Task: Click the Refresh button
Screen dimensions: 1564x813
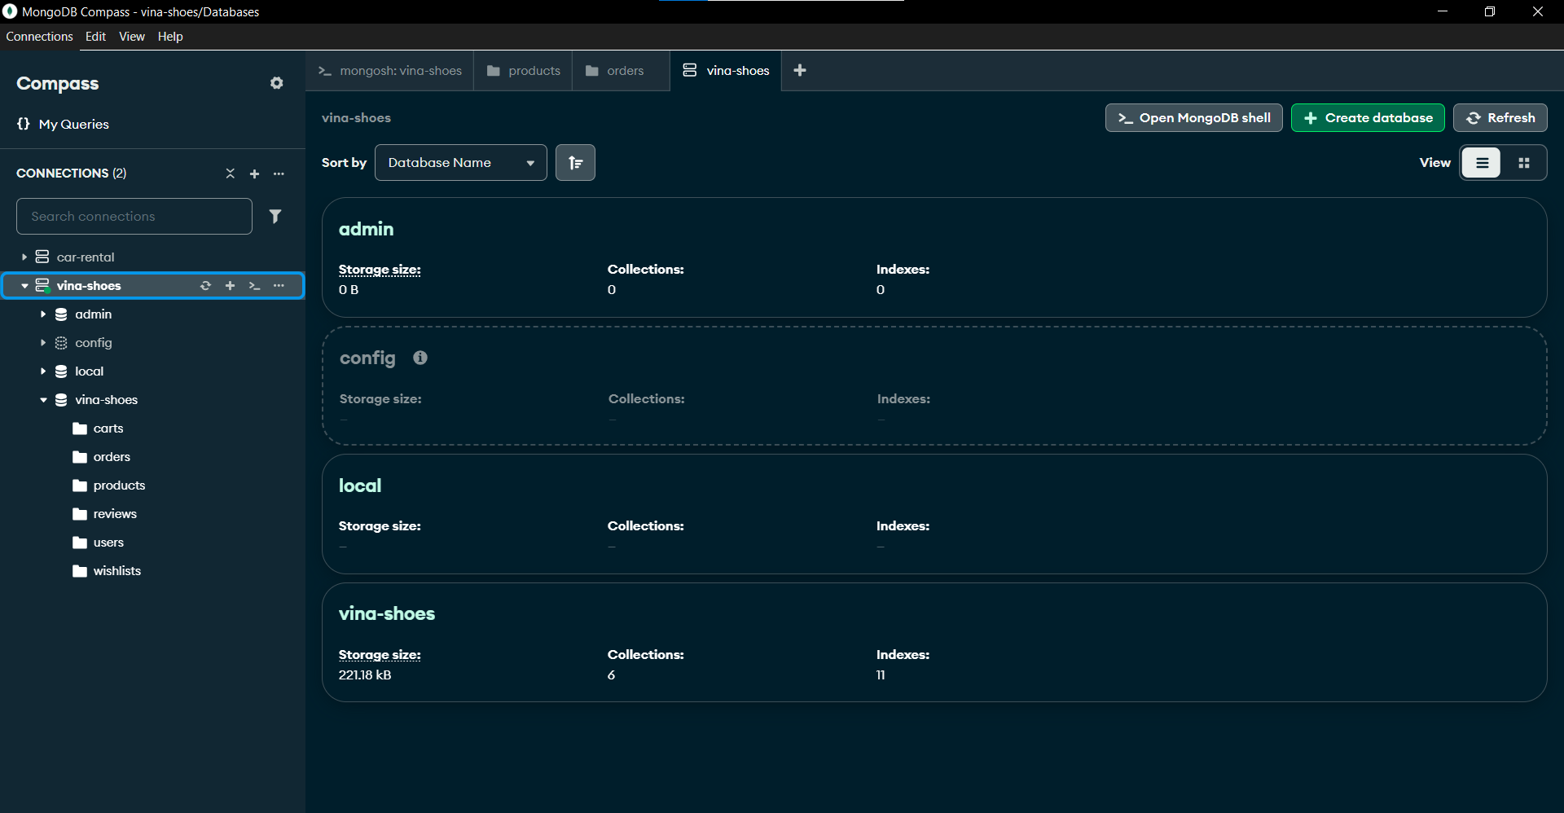Action: point(1500,117)
